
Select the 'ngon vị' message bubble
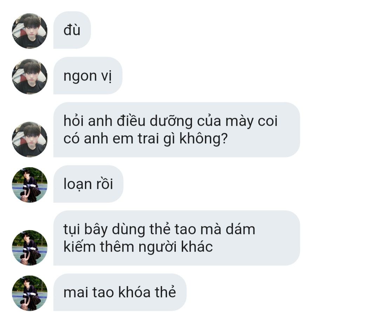pos(88,76)
